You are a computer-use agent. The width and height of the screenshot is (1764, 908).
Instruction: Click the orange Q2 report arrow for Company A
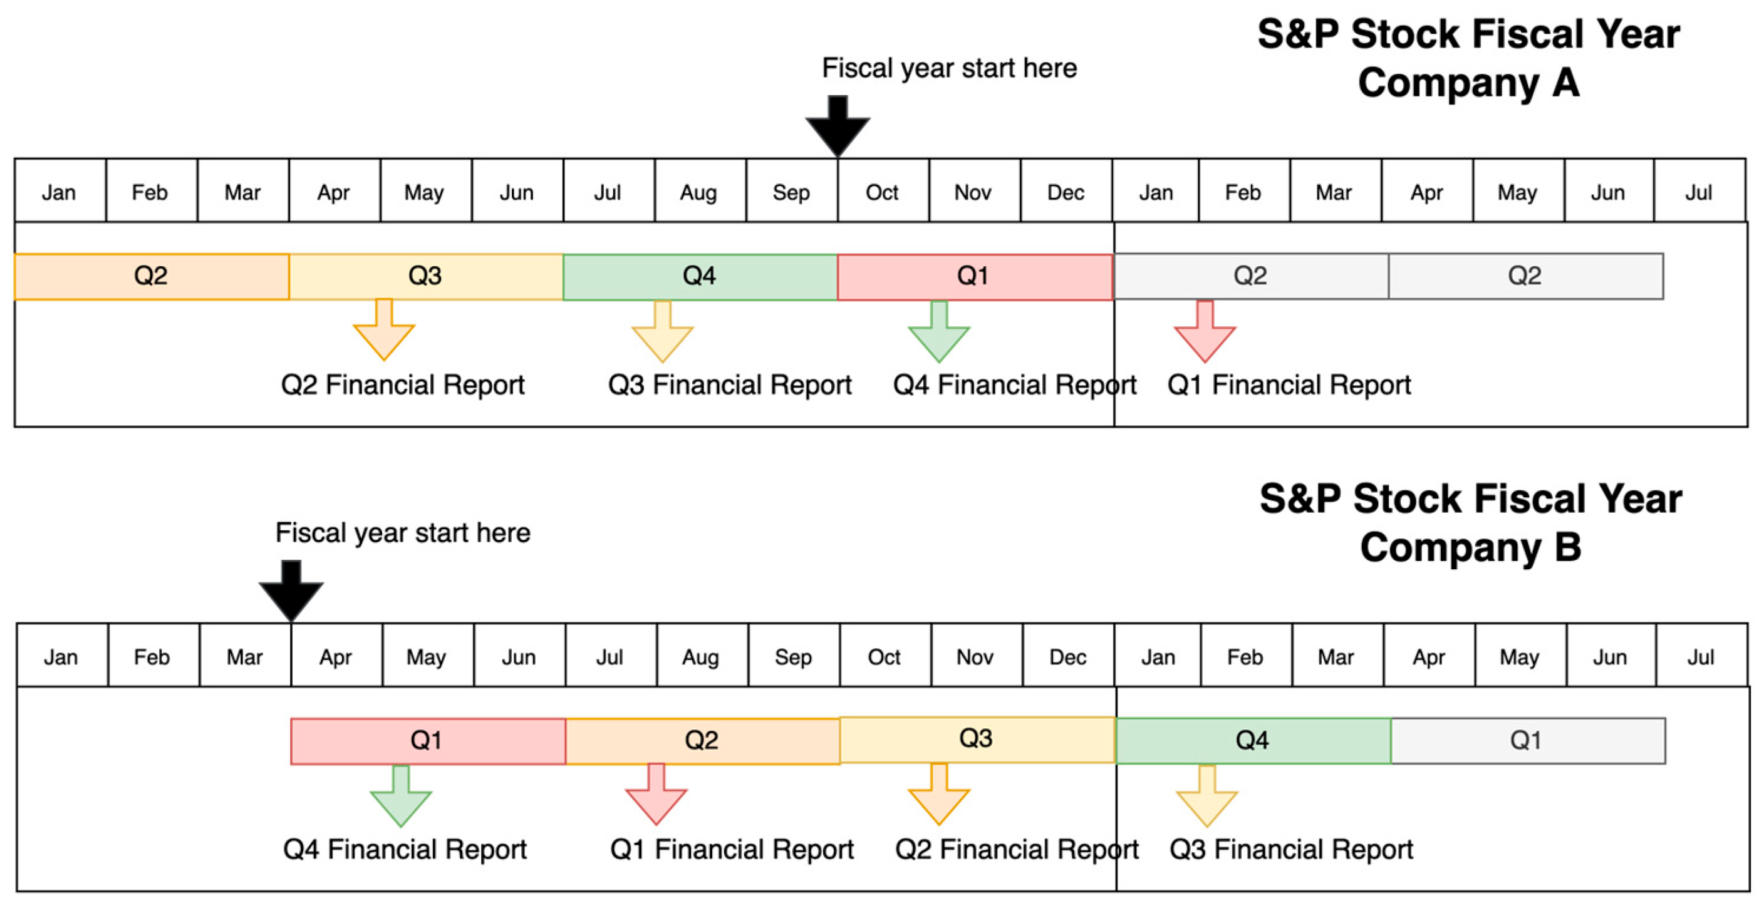384,333
